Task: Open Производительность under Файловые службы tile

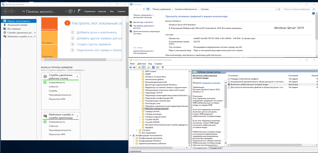Action: pyautogui.click(x=60, y=130)
